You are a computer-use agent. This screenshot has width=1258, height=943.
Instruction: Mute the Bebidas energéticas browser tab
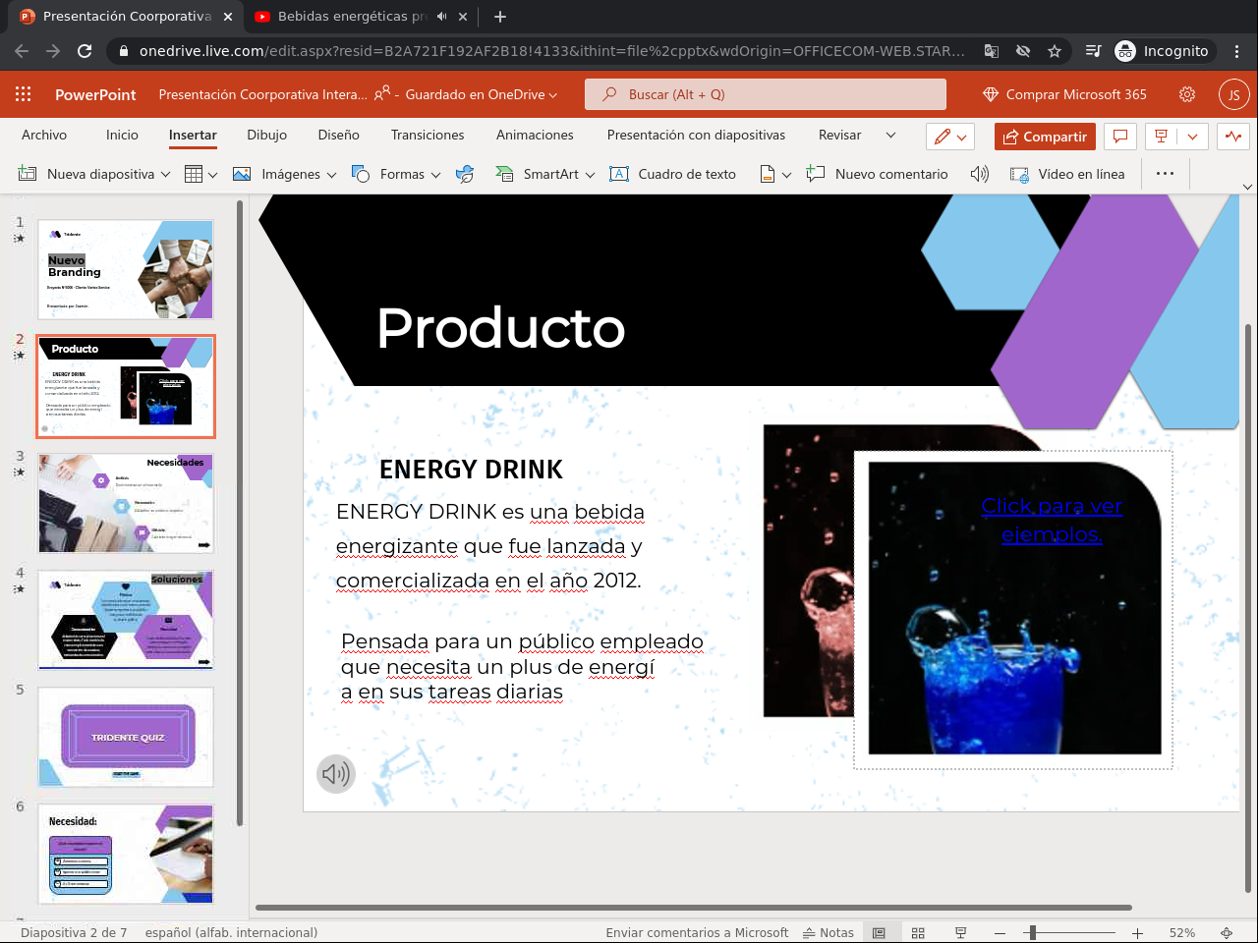click(x=442, y=17)
